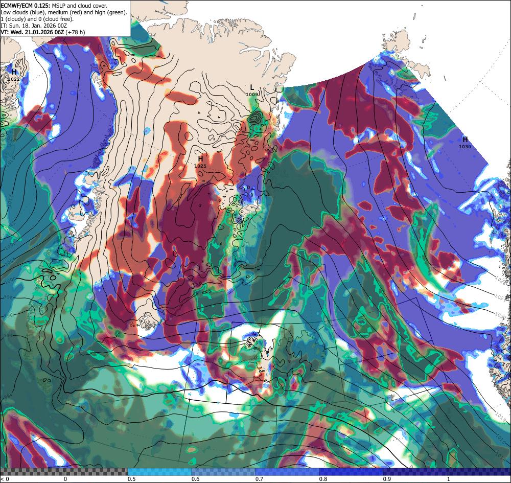Click the gray checkered cloud-free legend segment

64,472
